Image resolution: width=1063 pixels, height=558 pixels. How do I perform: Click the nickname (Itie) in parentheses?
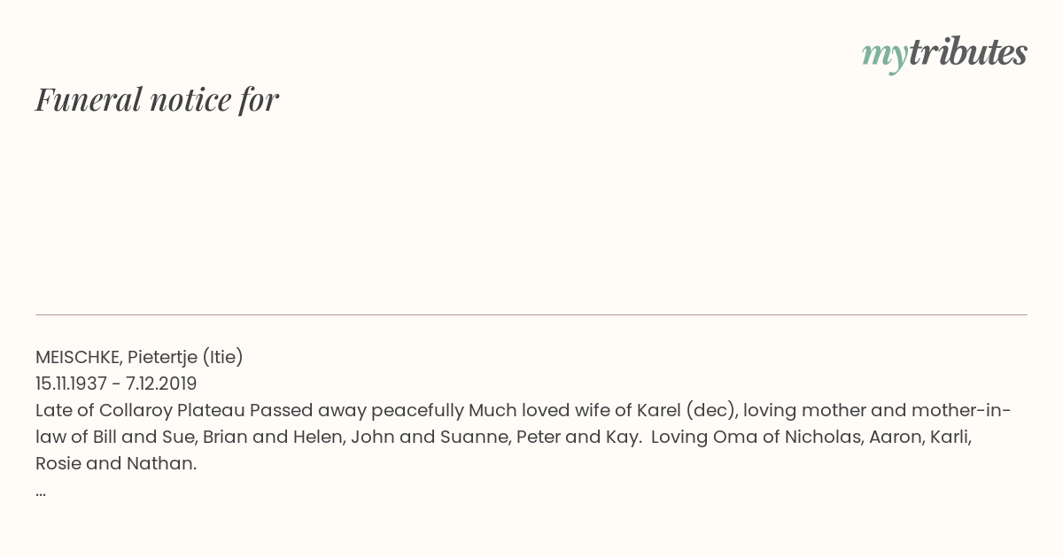pyautogui.click(x=222, y=357)
